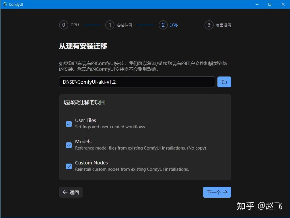Close the ComfyUI window
Viewport: 290px width, 218px height.
coord(283,4)
